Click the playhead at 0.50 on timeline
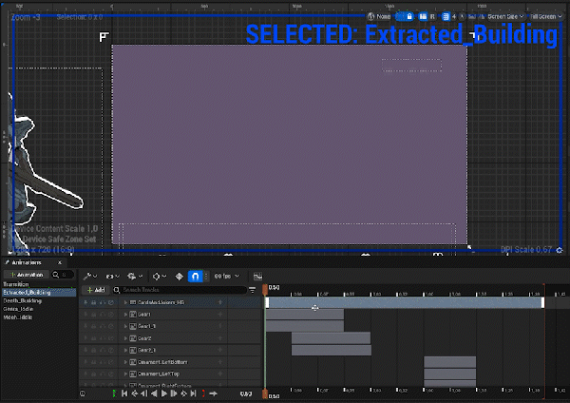 click(x=265, y=289)
